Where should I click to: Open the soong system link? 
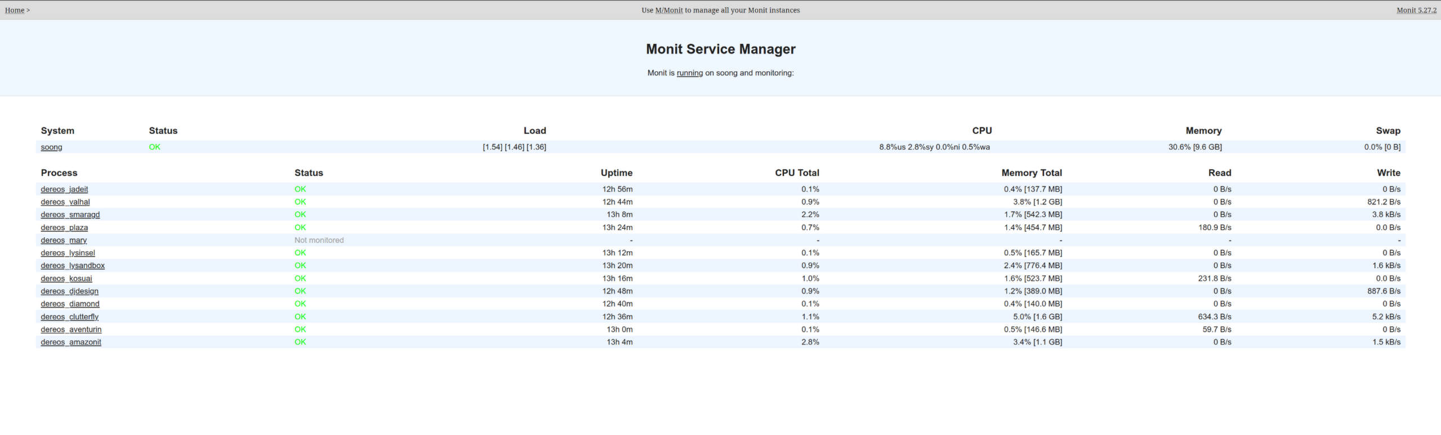coord(51,147)
